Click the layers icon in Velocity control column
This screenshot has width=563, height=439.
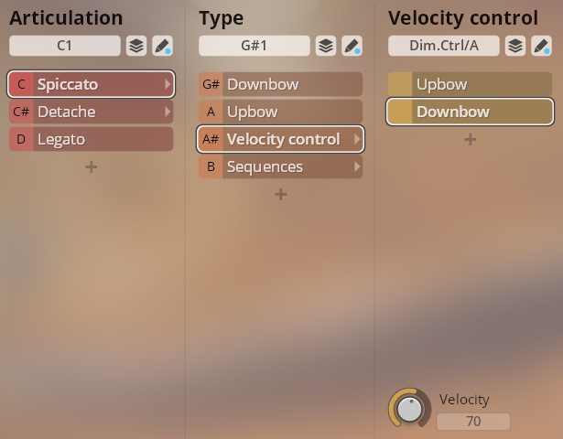(x=515, y=46)
